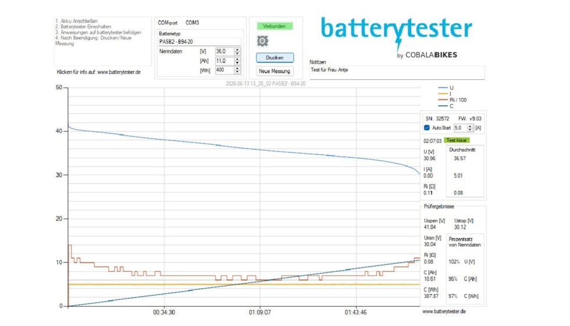
Task: Click the Auto Start current field showing 5,0
Action: coord(460,127)
